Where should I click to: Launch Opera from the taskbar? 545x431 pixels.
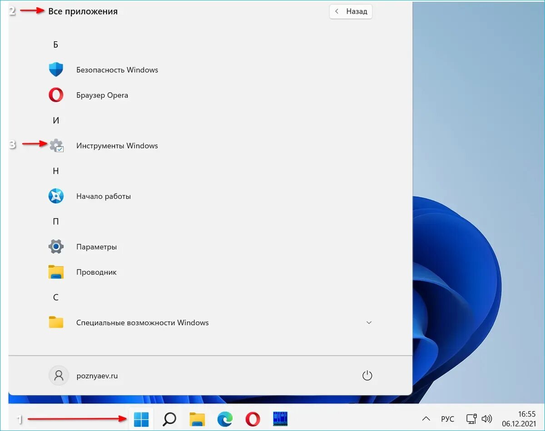pyautogui.click(x=253, y=419)
